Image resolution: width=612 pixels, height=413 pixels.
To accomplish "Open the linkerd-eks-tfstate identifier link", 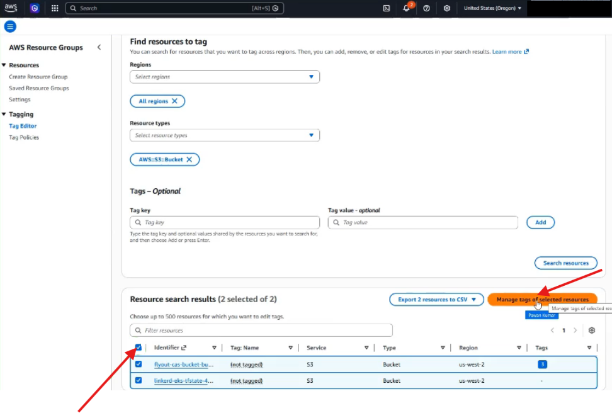I will coord(183,381).
